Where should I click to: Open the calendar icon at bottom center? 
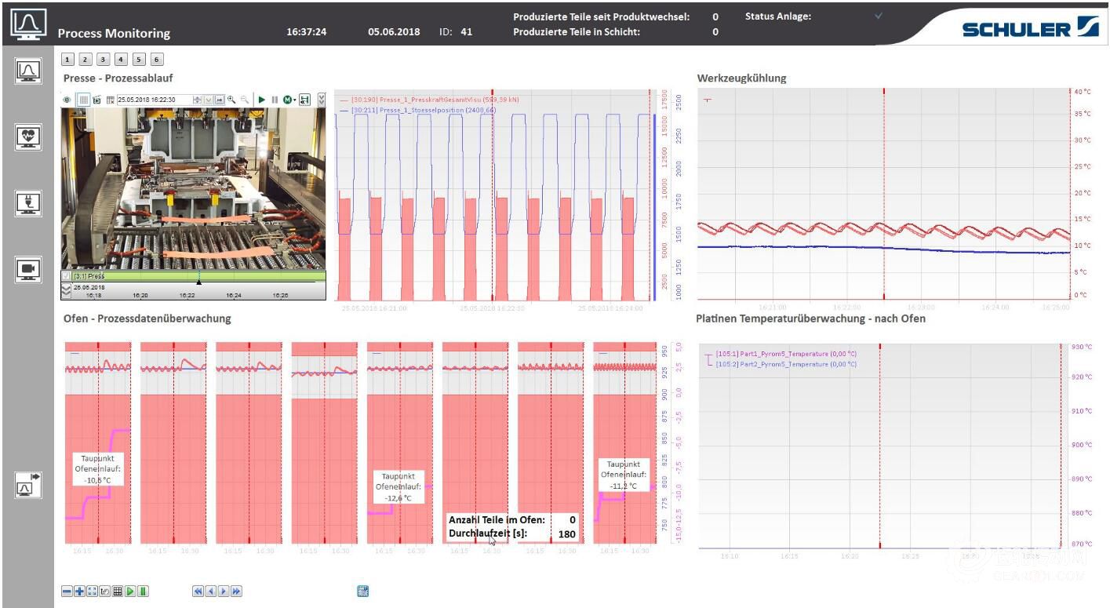pyautogui.click(x=362, y=592)
